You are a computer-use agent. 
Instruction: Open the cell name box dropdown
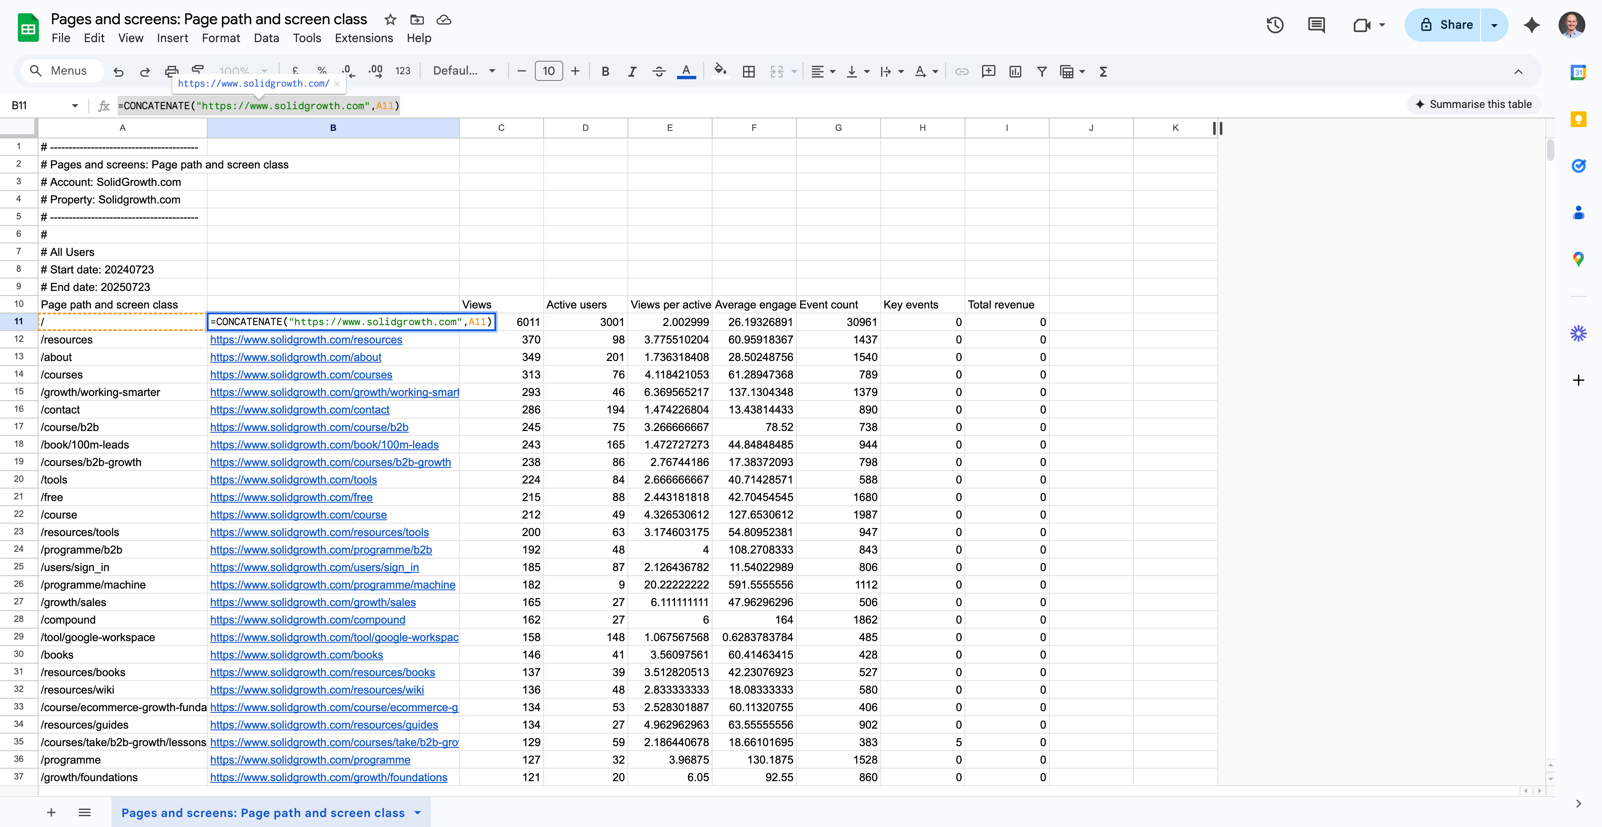(75, 105)
